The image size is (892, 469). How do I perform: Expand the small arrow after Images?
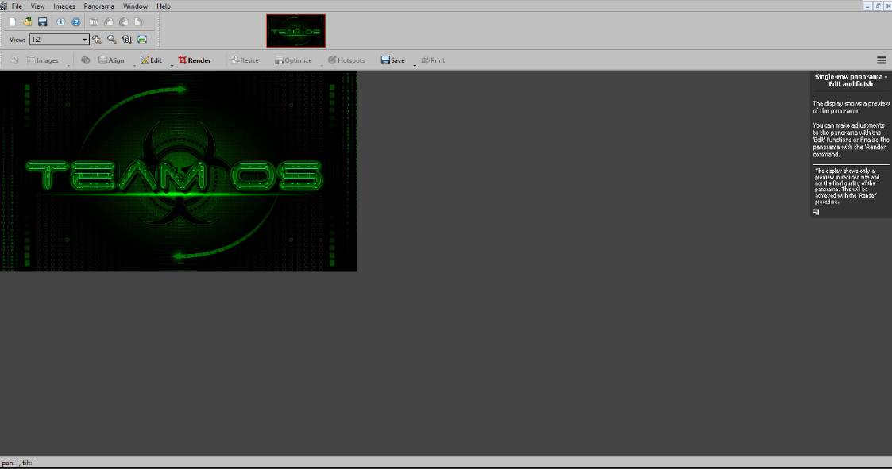(x=68, y=64)
